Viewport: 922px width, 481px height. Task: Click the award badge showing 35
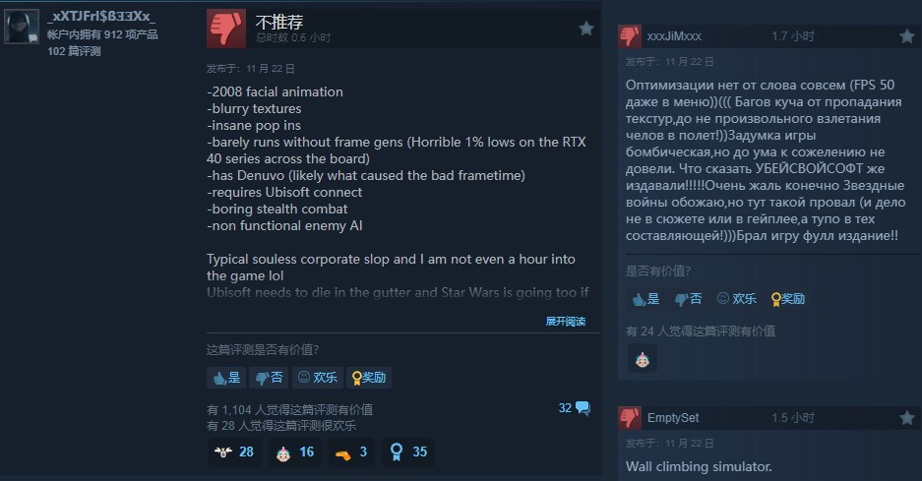click(408, 451)
